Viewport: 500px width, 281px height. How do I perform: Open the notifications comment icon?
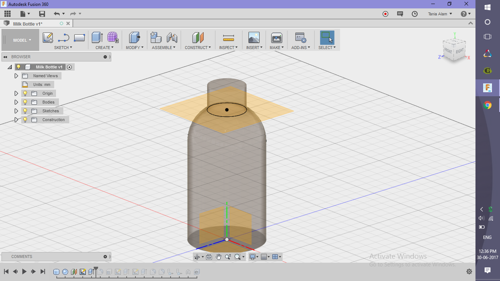point(400,14)
